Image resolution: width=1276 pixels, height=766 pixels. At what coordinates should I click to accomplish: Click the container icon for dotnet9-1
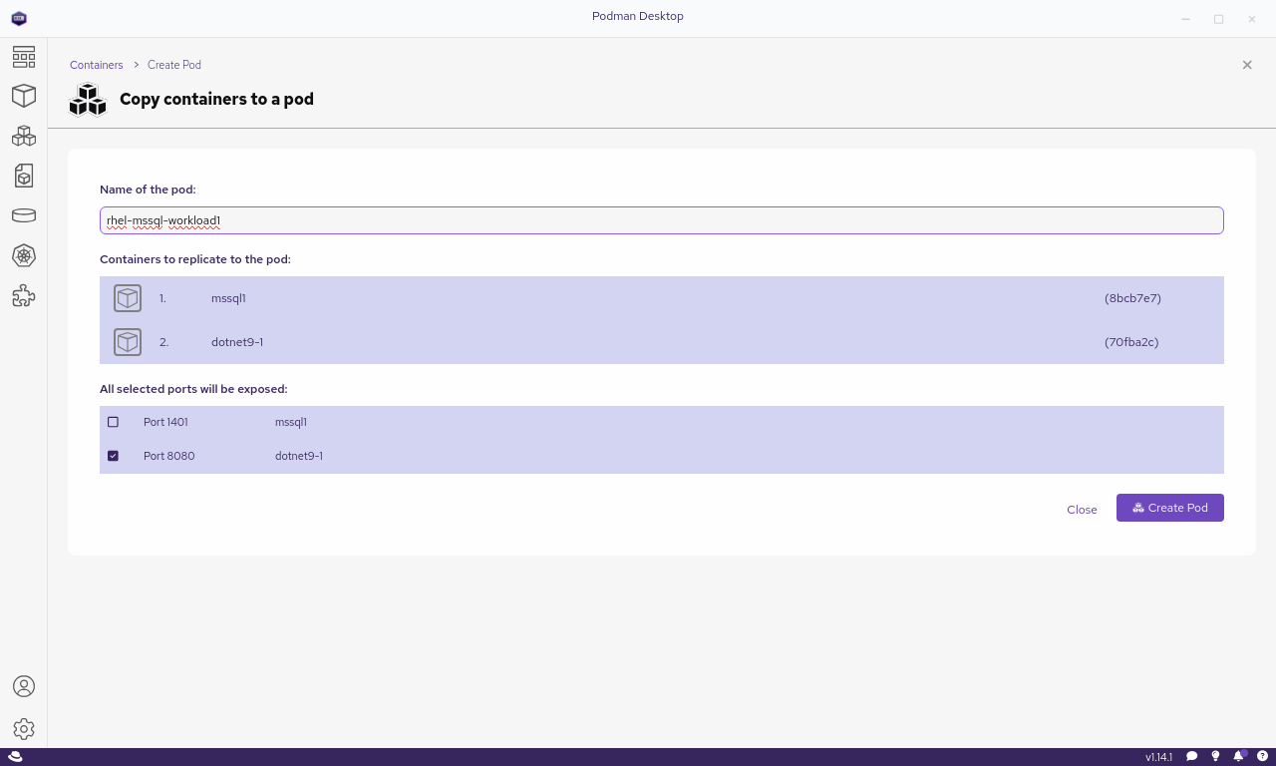coord(128,342)
